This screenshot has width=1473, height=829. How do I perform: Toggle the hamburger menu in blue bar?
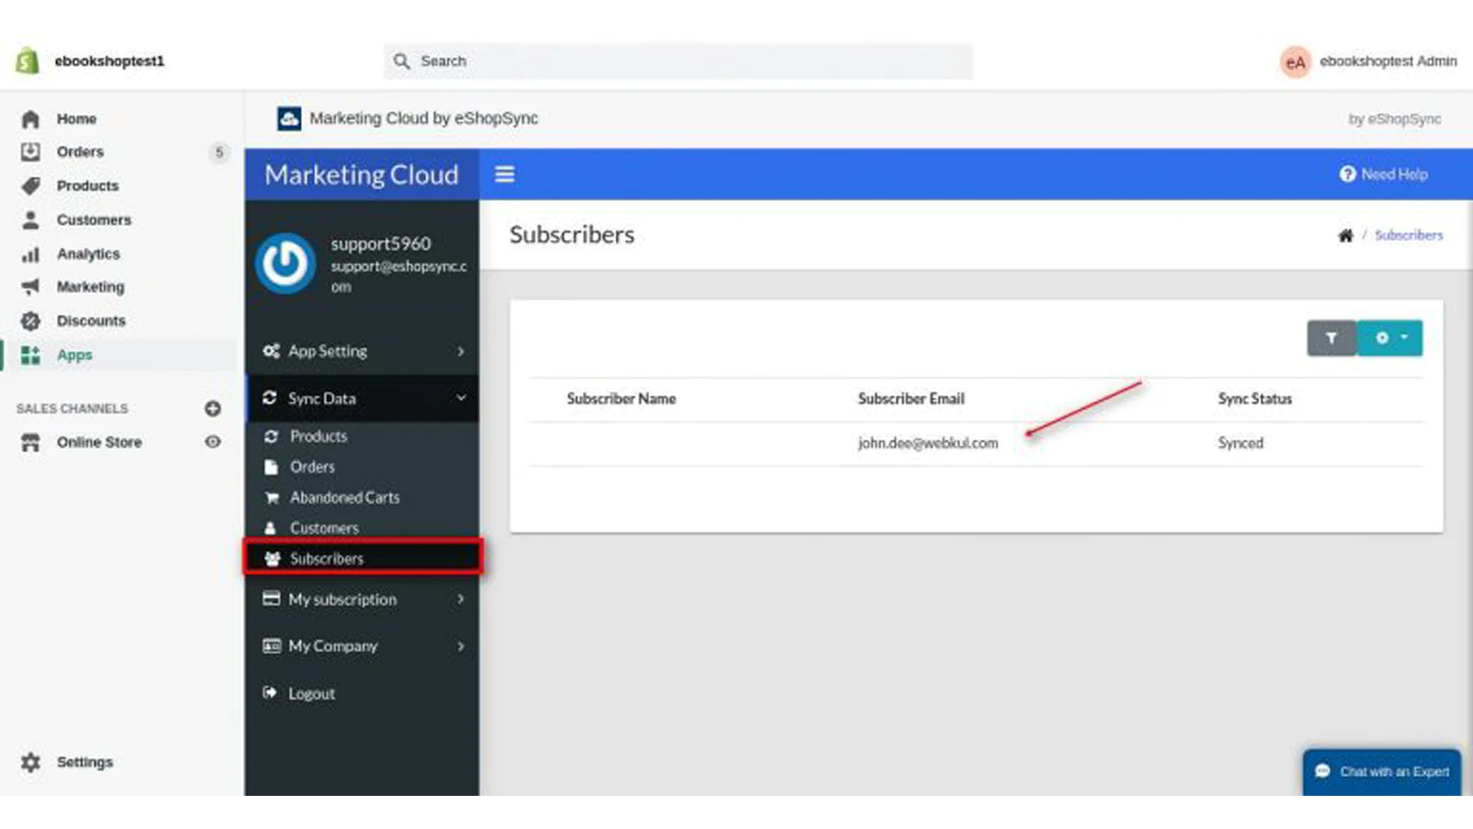505,174
